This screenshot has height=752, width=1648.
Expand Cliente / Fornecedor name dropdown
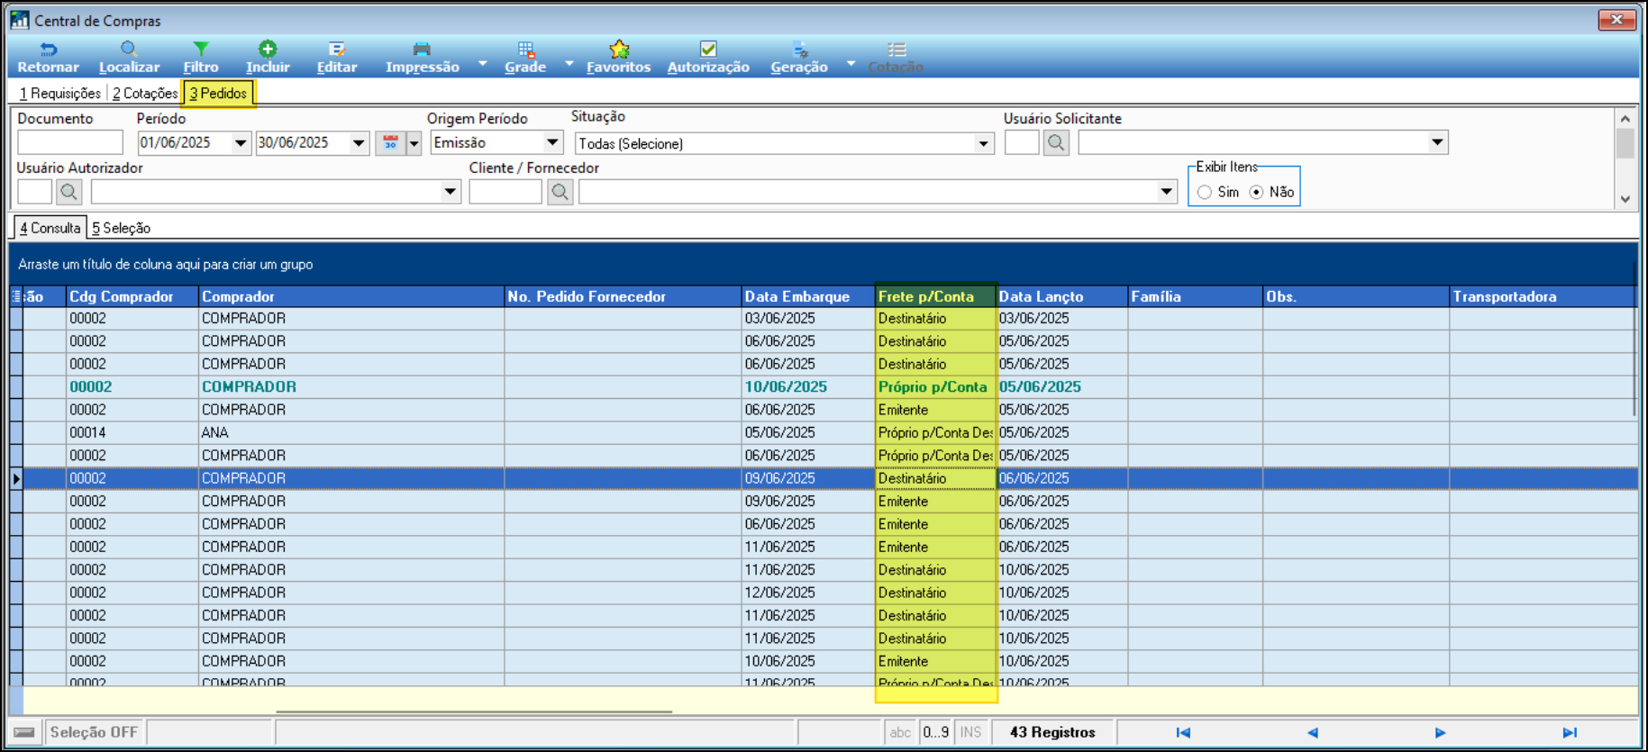click(1166, 191)
